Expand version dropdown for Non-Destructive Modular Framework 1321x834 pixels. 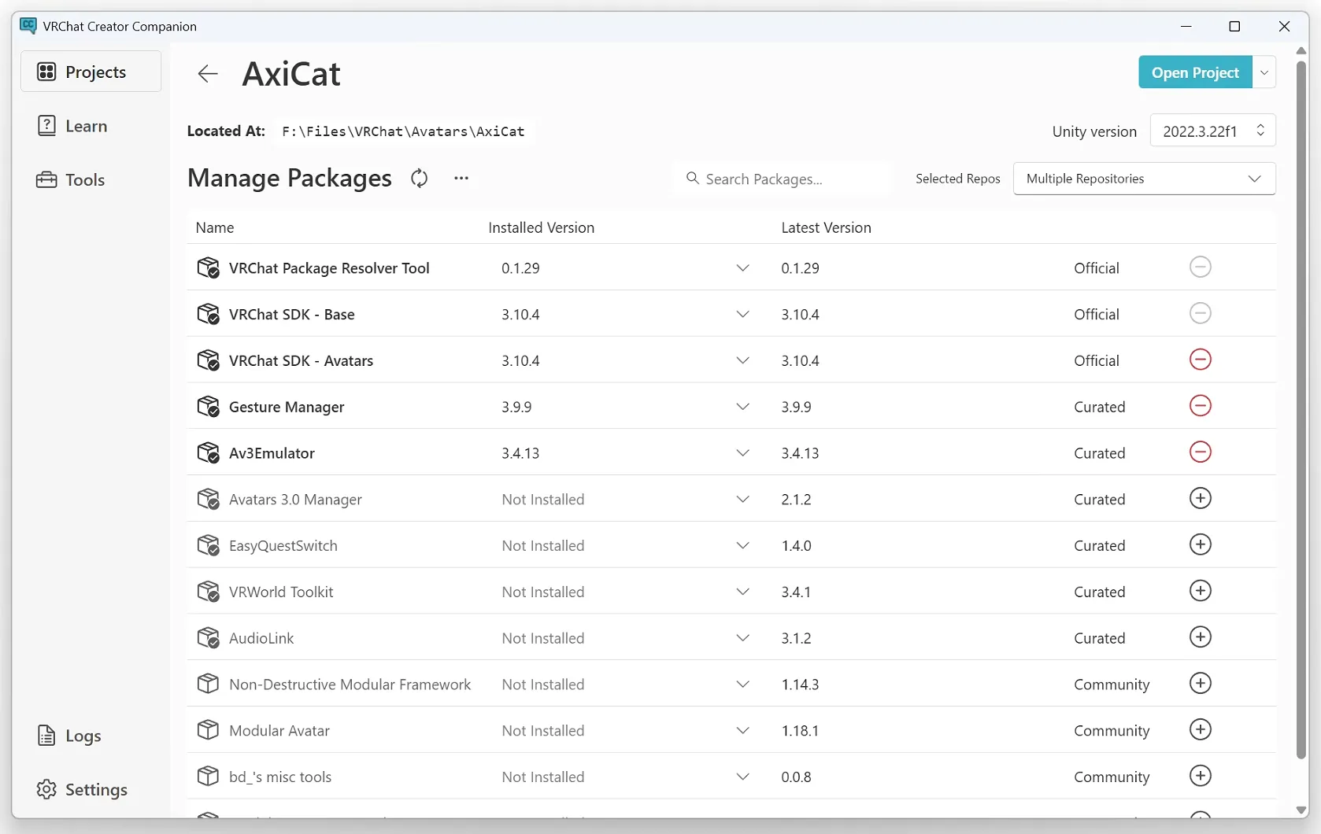[742, 685]
